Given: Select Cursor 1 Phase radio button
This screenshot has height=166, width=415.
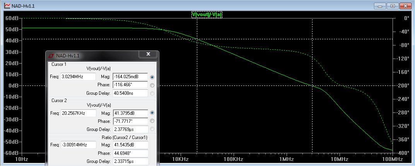Looking at the screenshot, I should (152, 85).
